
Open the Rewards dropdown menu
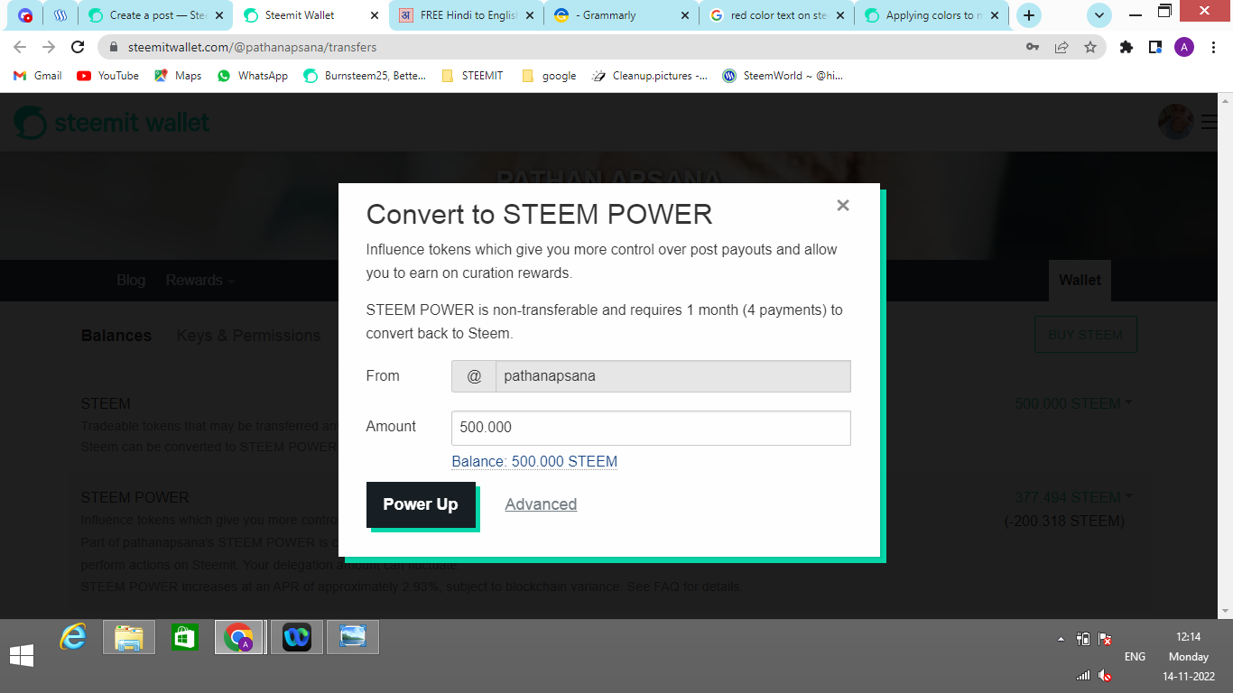tap(199, 281)
